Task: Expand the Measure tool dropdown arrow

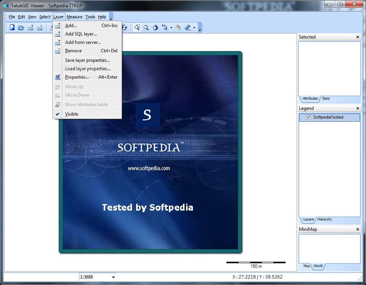Action: point(194,28)
